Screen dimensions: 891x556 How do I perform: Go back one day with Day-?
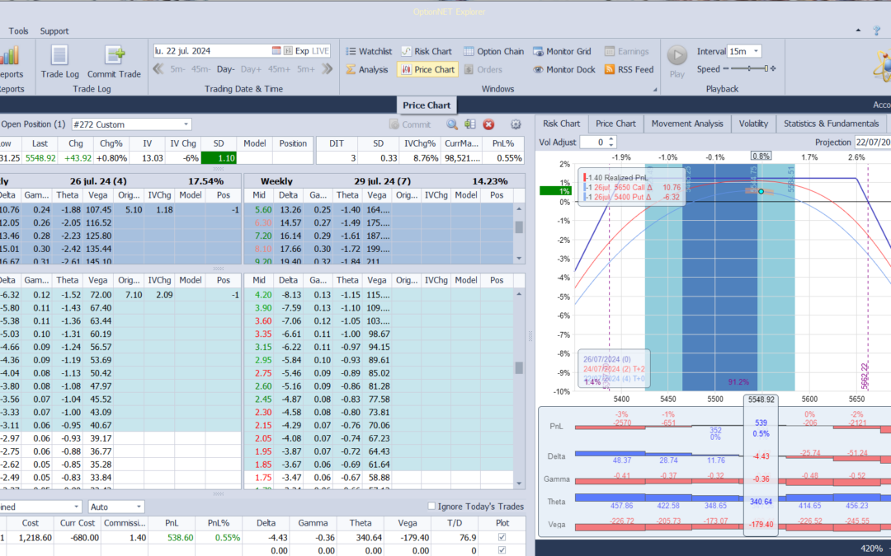(x=225, y=69)
